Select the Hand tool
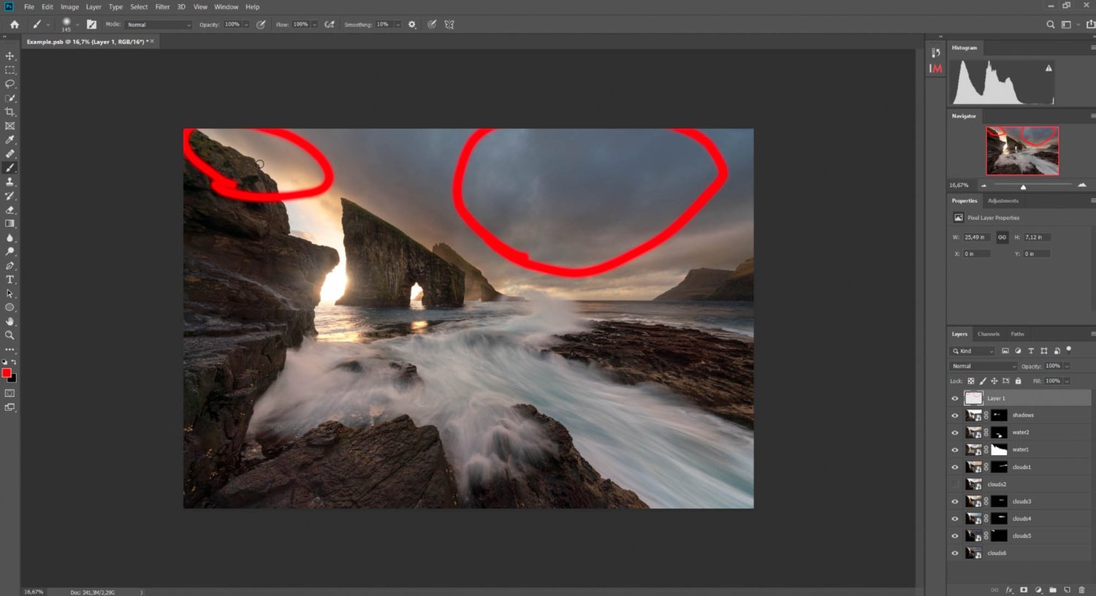Viewport: 1096px width, 596px height. coord(10,321)
